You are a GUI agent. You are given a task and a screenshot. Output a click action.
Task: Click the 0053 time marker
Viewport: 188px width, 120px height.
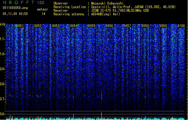click(x=56, y=26)
